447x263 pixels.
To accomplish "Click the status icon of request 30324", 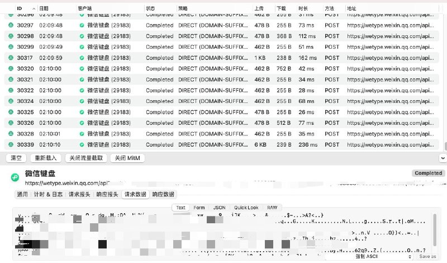I will (x=11, y=101).
